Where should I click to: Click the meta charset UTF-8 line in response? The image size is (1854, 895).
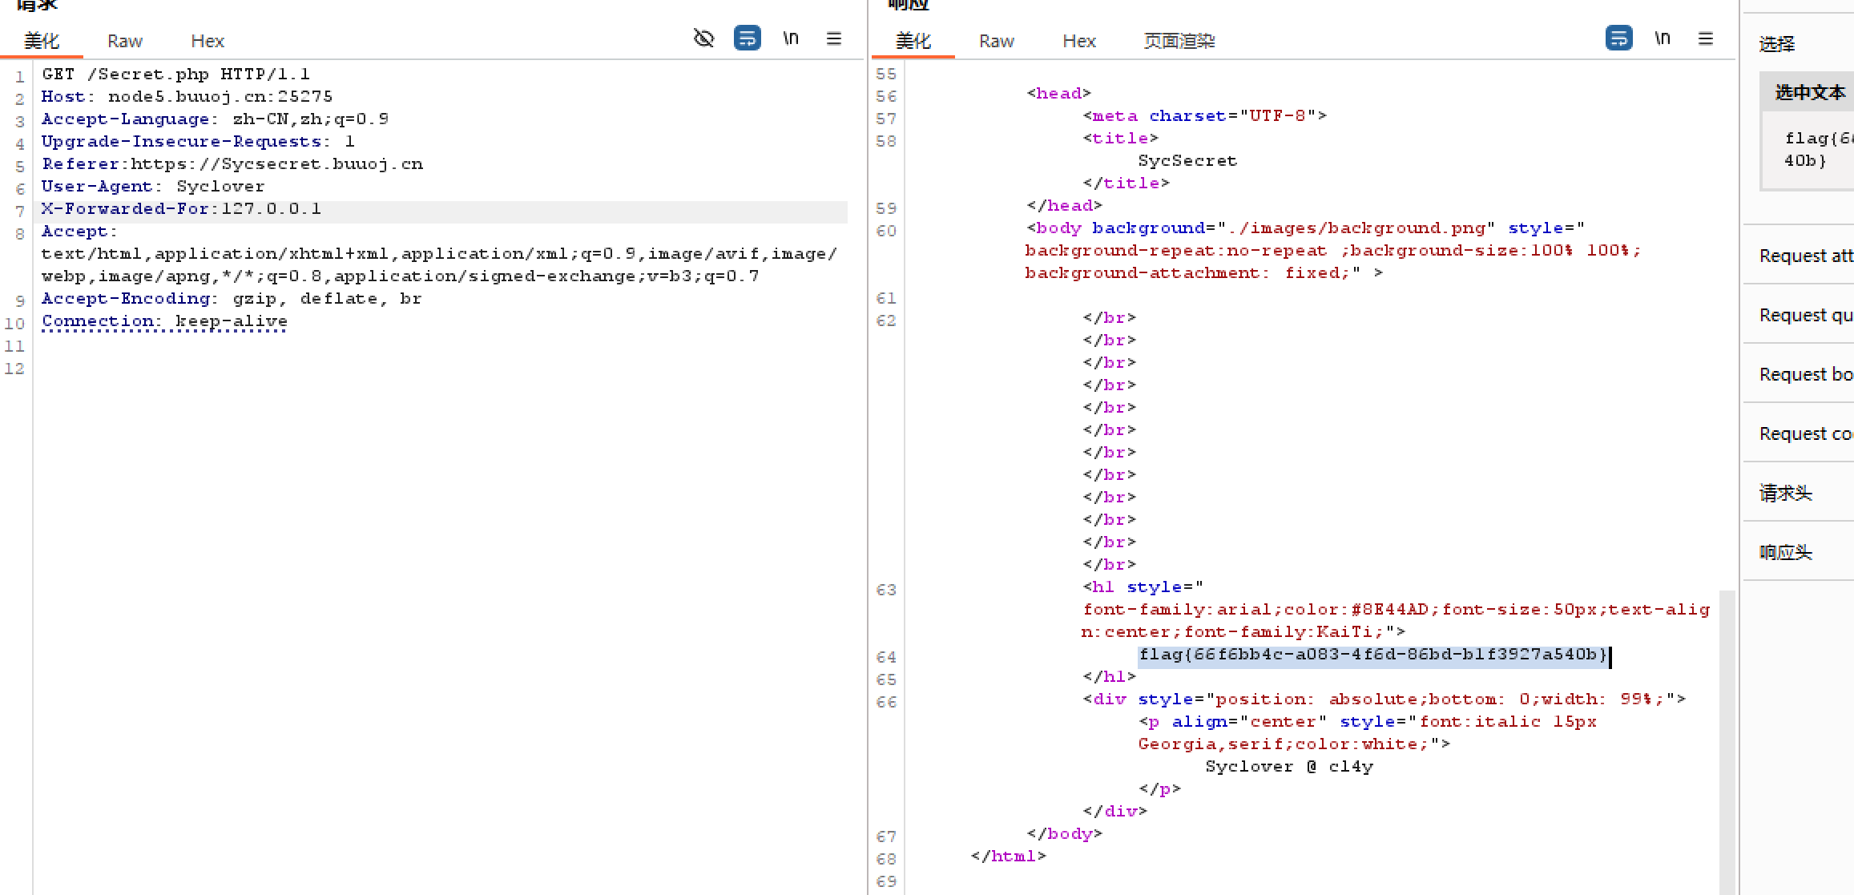tap(1204, 115)
